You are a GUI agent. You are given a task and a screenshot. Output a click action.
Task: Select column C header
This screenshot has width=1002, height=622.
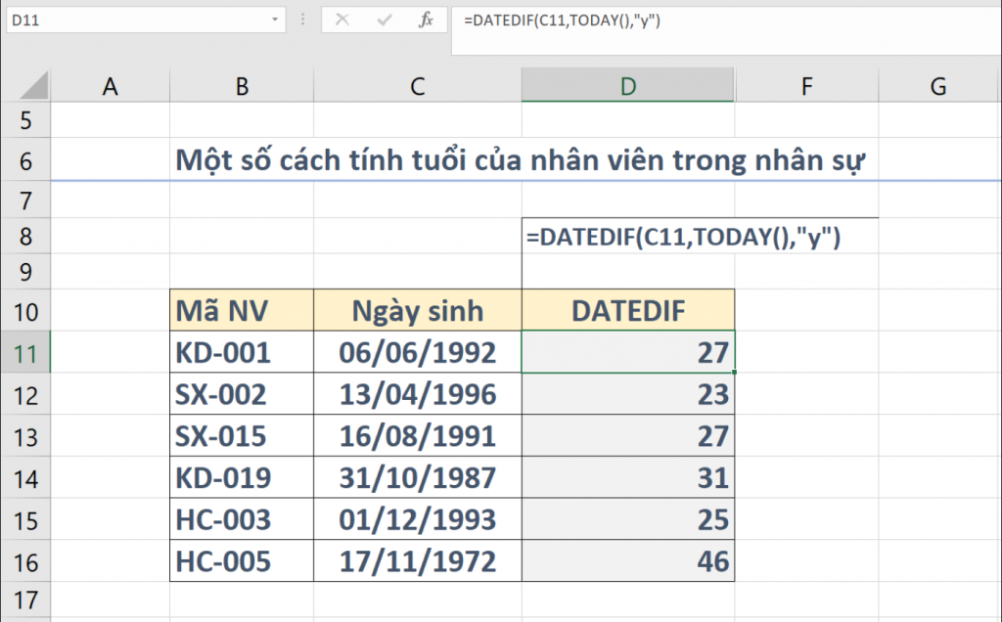pyautogui.click(x=418, y=87)
